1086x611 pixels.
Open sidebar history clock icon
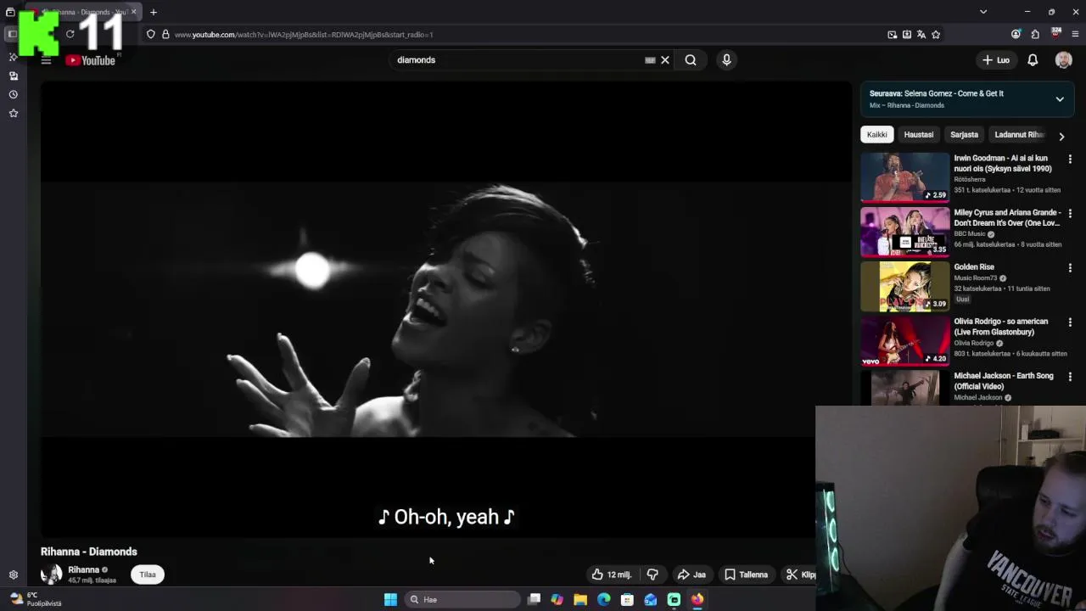pyautogui.click(x=14, y=94)
